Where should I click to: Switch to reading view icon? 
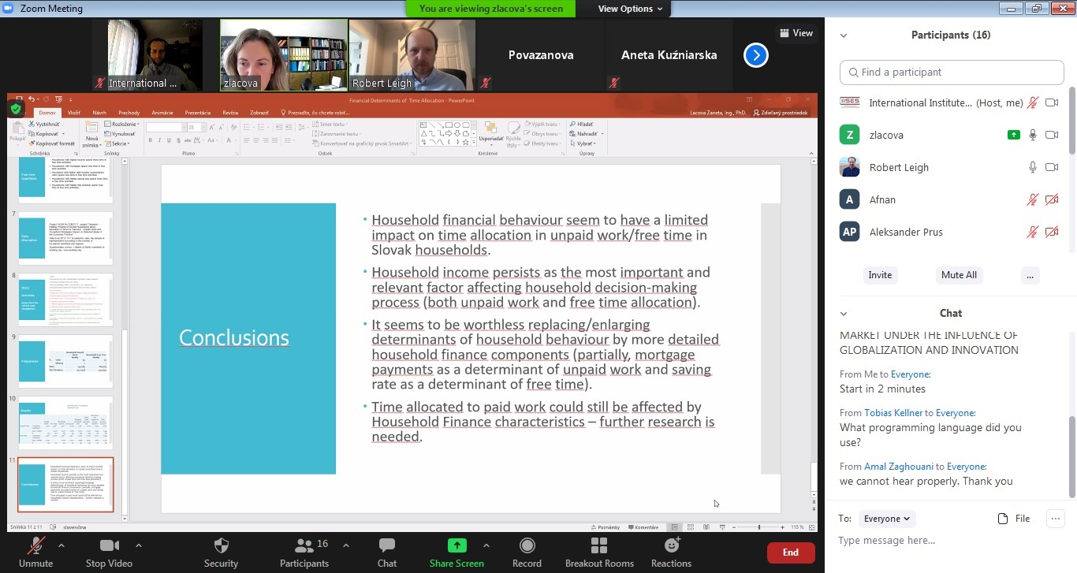tap(706, 526)
